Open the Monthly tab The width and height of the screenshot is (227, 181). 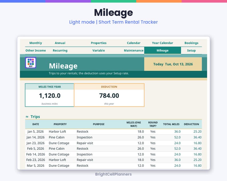[36, 43]
